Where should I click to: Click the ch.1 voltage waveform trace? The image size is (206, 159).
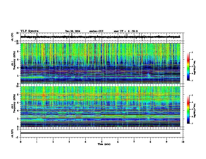pyautogui.click(x=100, y=37)
